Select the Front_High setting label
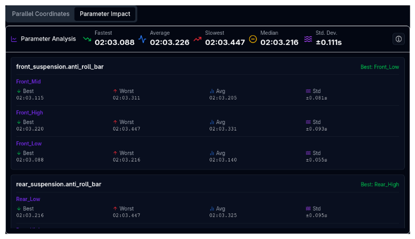The width and height of the screenshot is (415, 239). [29, 113]
